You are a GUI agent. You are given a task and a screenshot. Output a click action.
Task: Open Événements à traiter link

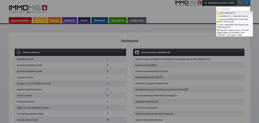coord(26,102)
